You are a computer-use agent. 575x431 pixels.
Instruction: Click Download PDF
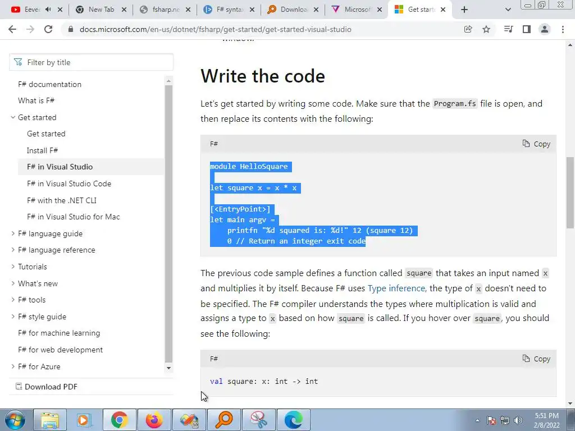pos(47,387)
